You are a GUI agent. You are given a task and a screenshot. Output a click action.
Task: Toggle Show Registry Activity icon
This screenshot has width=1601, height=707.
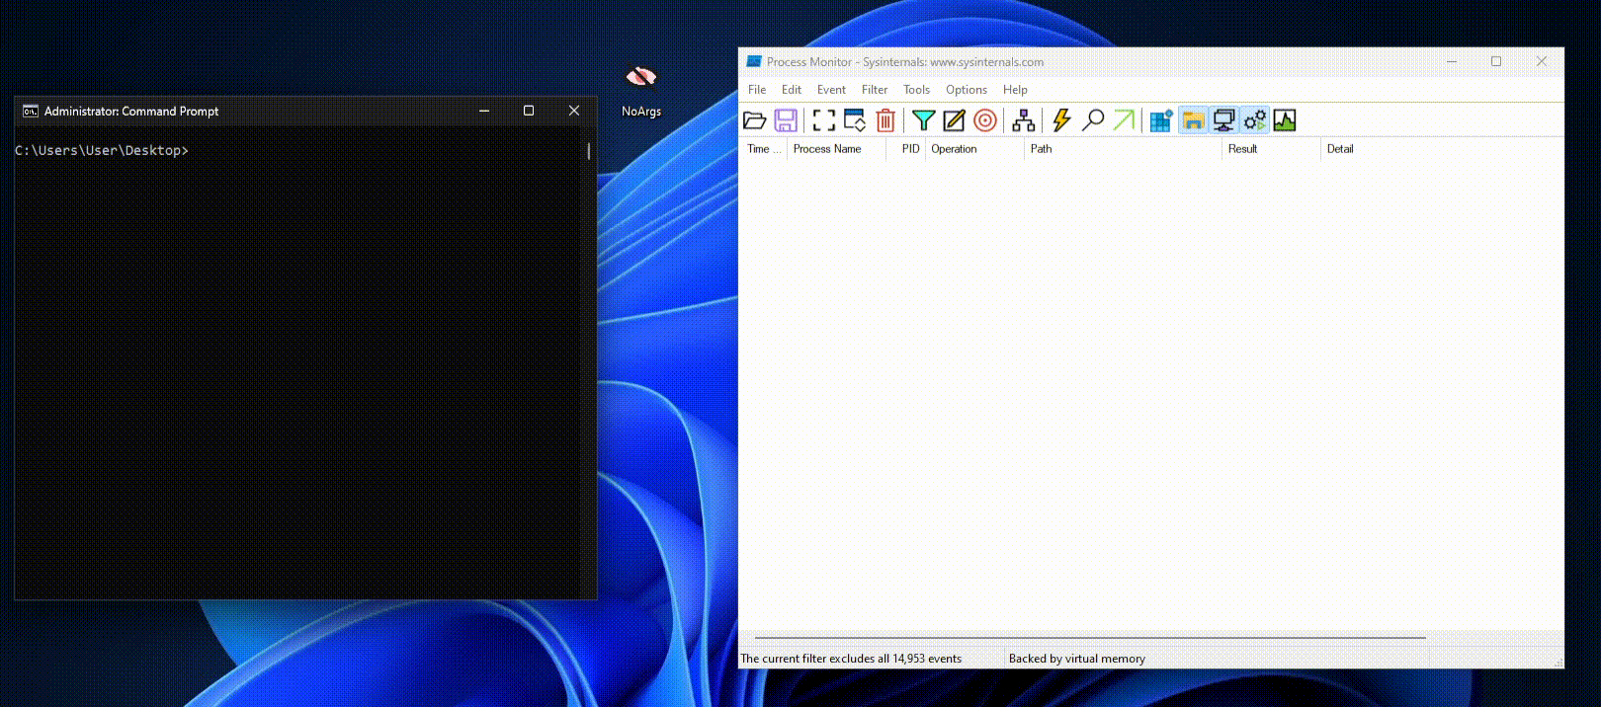click(1161, 120)
